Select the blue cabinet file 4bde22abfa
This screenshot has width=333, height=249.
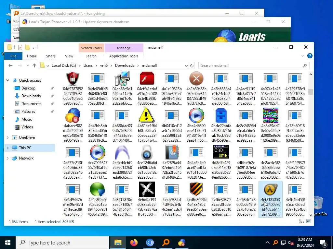[221, 125]
